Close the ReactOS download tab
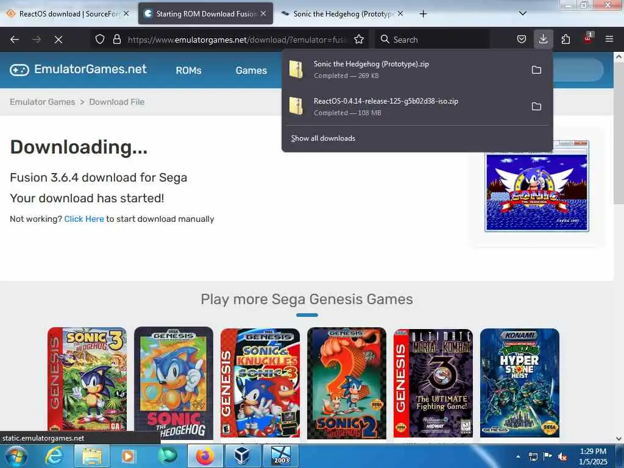This screenshot has width=624, height=468. click(126, 13)
